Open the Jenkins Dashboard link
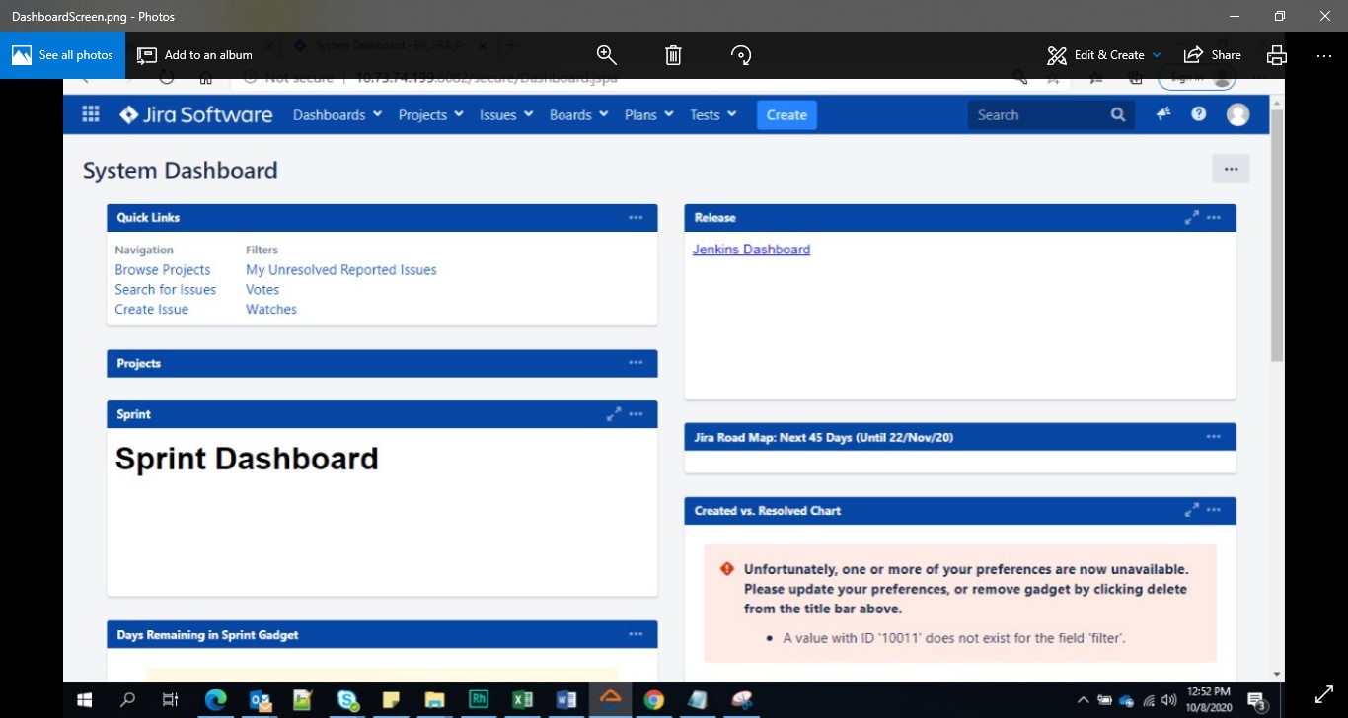 click(751, 250)
